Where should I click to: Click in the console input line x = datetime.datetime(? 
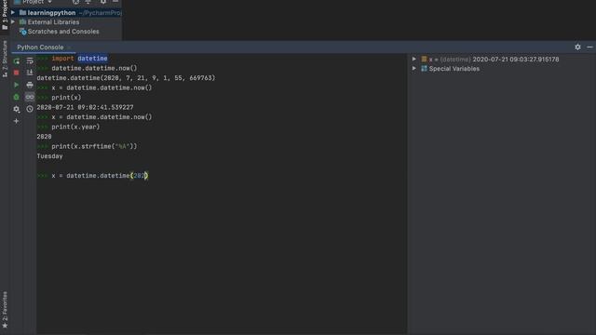100,176
